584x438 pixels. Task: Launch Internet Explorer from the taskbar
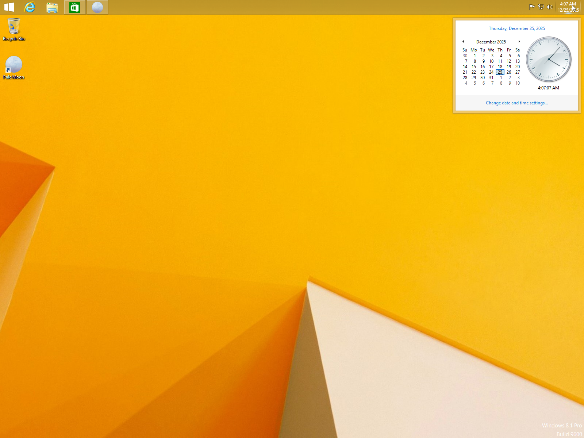30,7
